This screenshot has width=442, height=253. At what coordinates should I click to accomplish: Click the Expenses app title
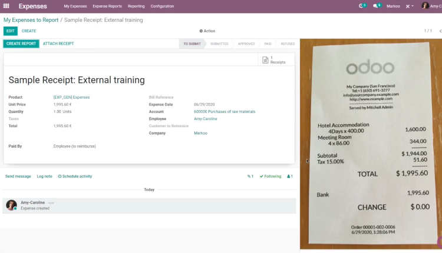click(32, 6)
